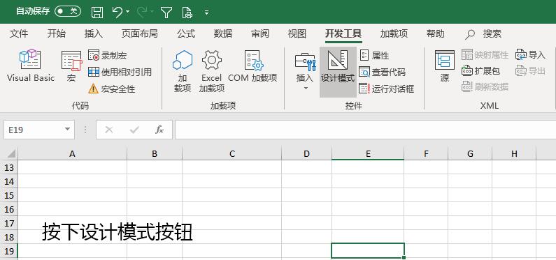Click inside the formula bar input
Screen dimensions: 556x260
click(x=365, y=130)
